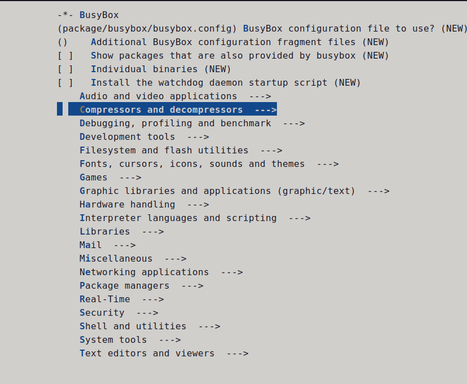This screenshot has width=467, height=384.
Task: Go into the Security submenu
Action: click(119, 313)
